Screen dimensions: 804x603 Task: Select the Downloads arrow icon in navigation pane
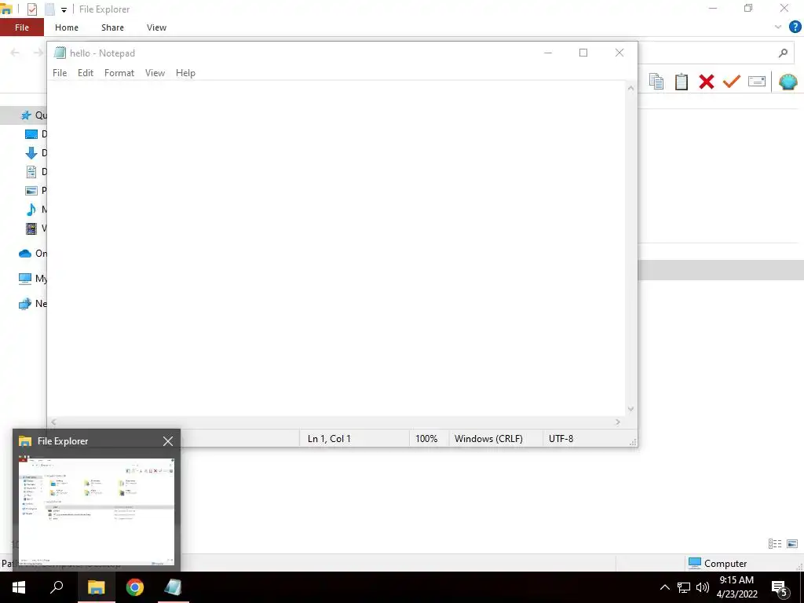[31, 153]
